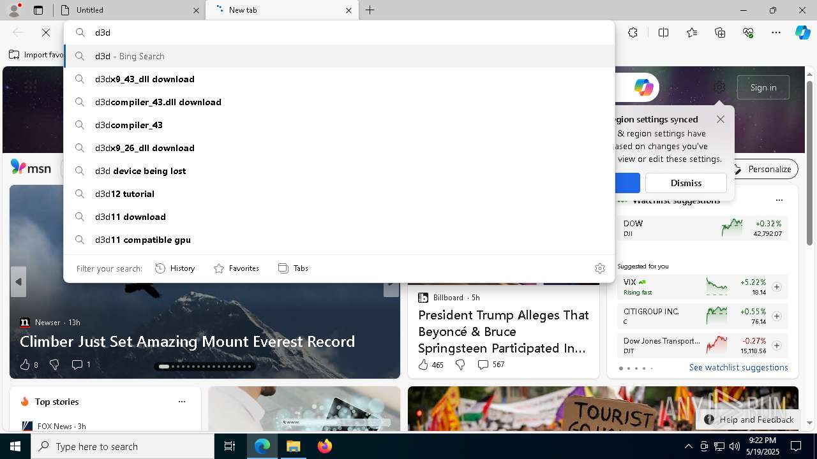
Task: Add Dow Jones Transport to watchlist
Action: tap(776, 346)
